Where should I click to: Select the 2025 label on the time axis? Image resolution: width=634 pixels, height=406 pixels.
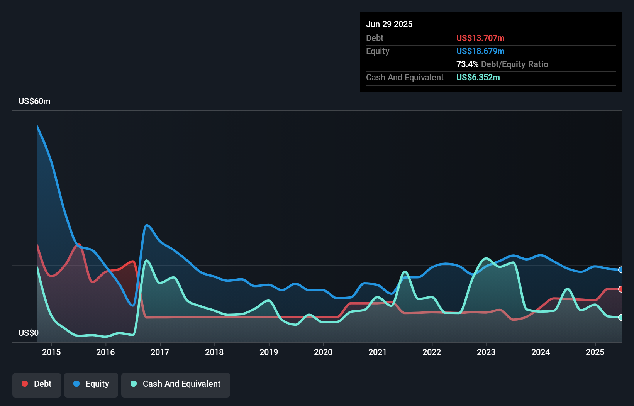pyautogui.click(x=595, y=352)
